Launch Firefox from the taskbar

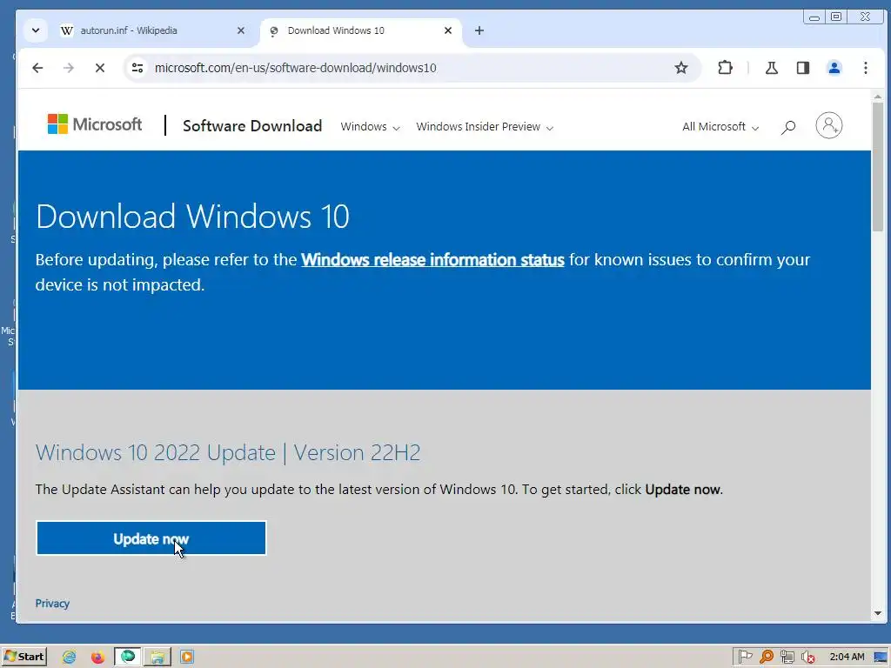pyautogui.click(x=97, y=658)
